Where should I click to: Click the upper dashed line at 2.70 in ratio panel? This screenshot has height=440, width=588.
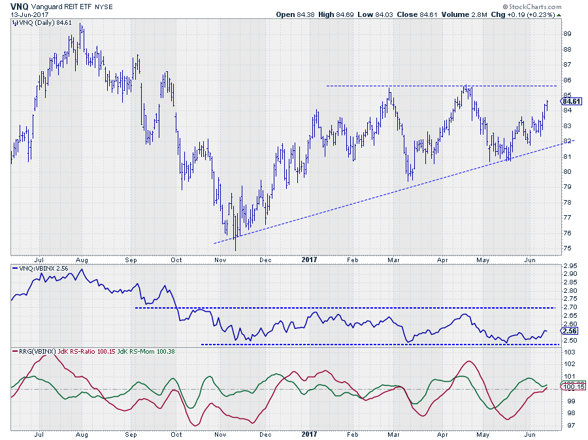[346, 308]
